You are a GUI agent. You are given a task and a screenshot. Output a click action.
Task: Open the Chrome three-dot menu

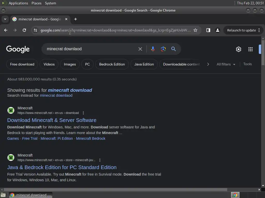click(259, 30)
